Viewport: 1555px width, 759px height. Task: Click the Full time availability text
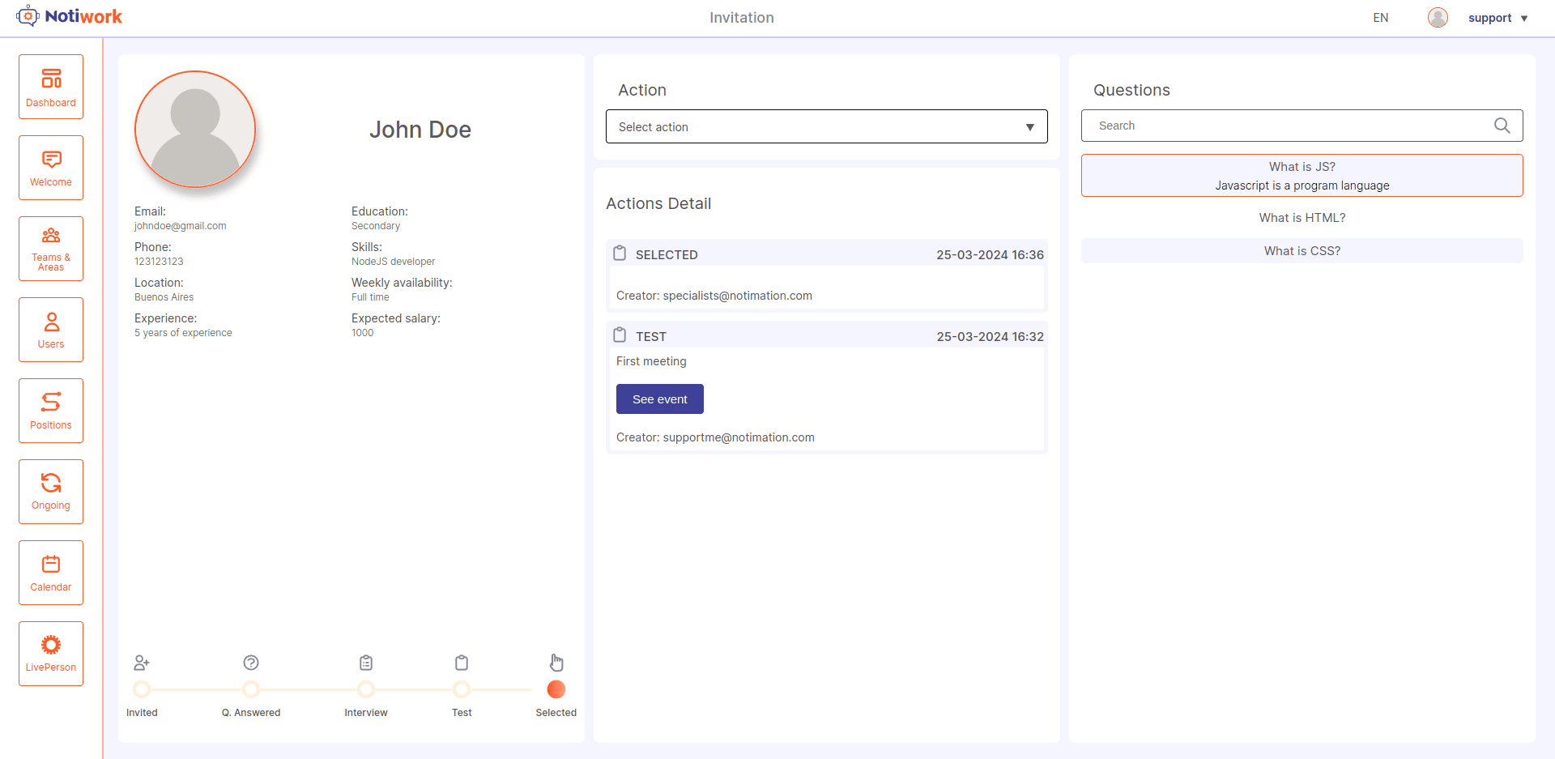tap(370, 297)
